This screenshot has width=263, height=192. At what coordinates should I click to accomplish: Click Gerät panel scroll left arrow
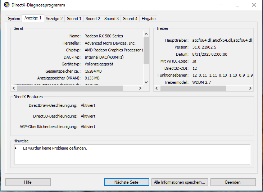14,88
